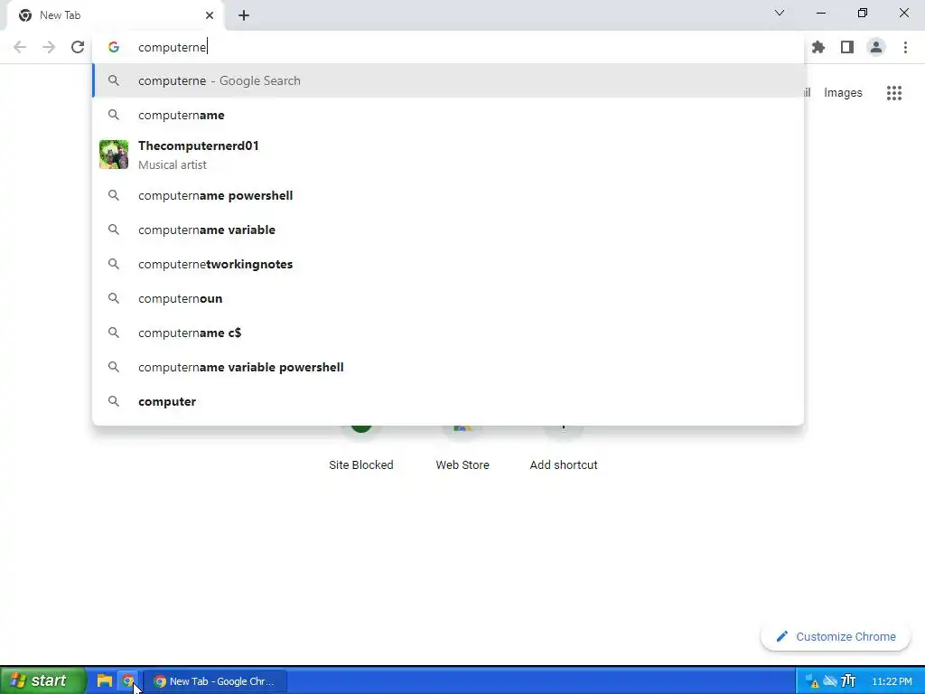Open the Images link
Image resolution: width=925 pixels, height=694 pixels.
pyautogui.click(x=843, y=93)
